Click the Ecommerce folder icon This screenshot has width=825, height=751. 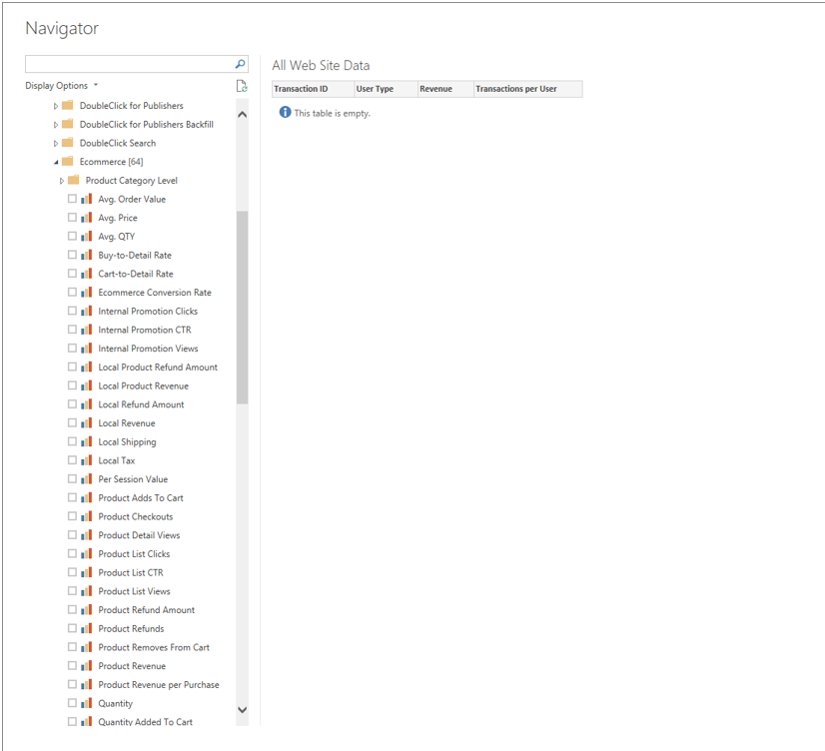coord(67,162)
